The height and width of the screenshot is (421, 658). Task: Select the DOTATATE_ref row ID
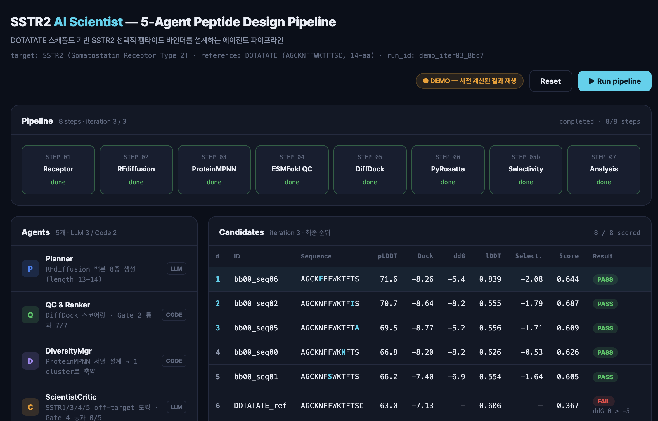pyautogui.click(x=260, y=406)
